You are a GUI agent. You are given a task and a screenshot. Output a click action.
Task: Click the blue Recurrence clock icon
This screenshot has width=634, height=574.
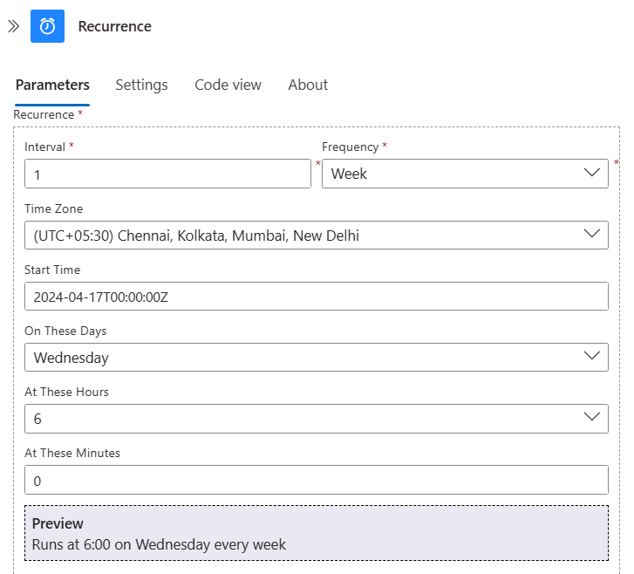point(47,26)
